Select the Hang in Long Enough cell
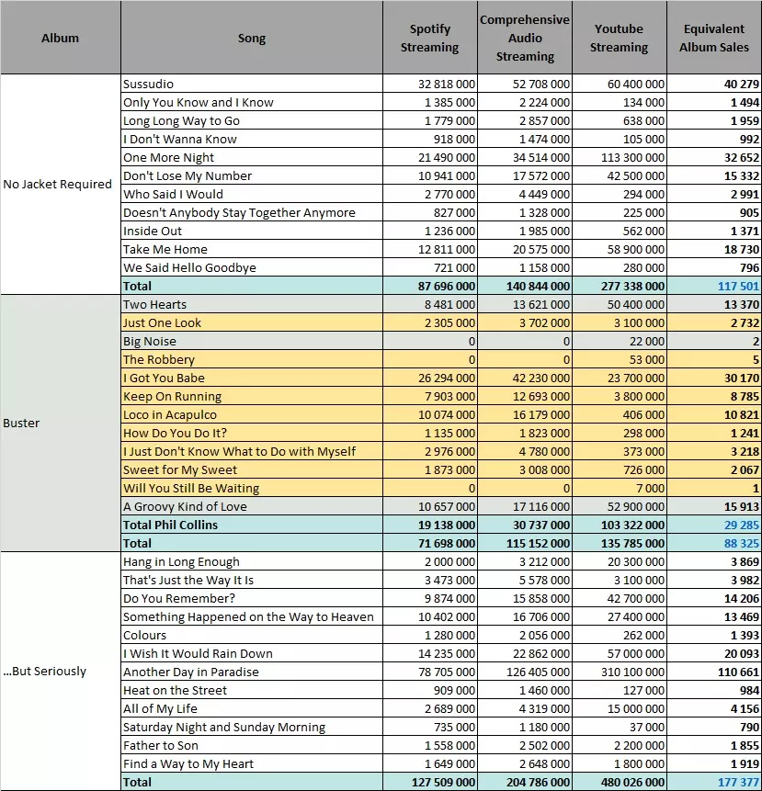The height and width of the screenshot is (791, 762). tap(252, 562)
